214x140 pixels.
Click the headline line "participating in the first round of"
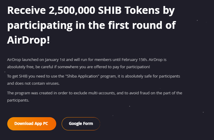click(92, 26)
